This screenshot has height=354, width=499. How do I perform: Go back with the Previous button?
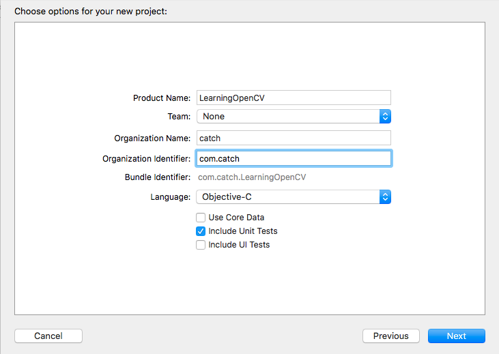tap(390, 336)
